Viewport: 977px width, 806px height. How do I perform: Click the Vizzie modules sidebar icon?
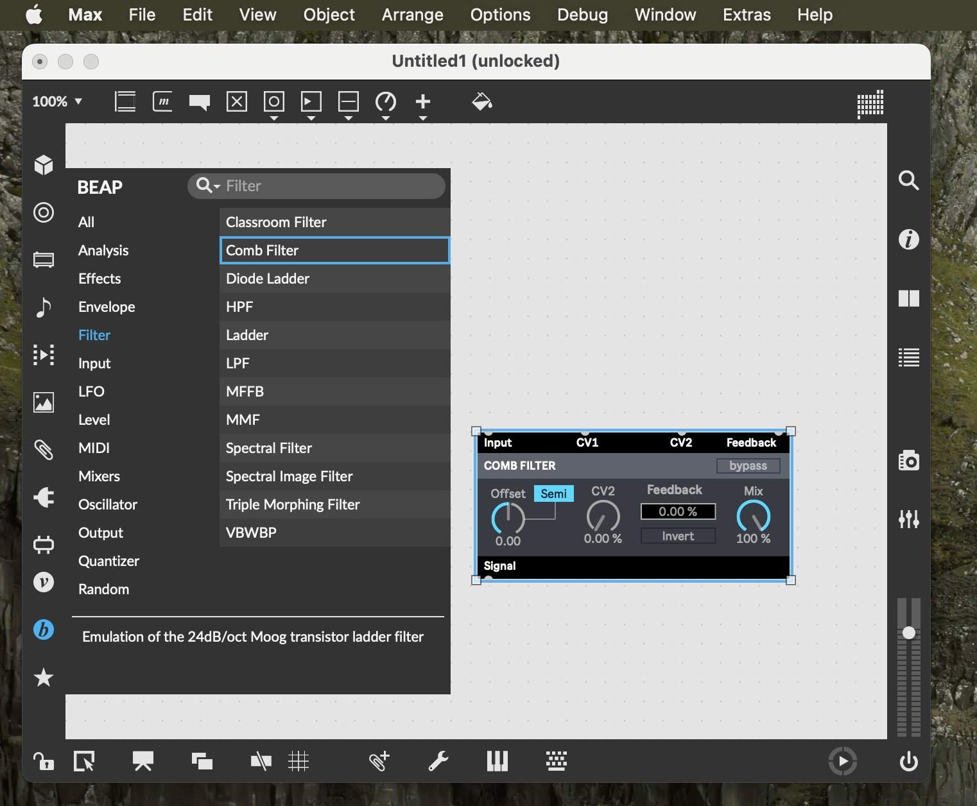[x=44, y=582]
